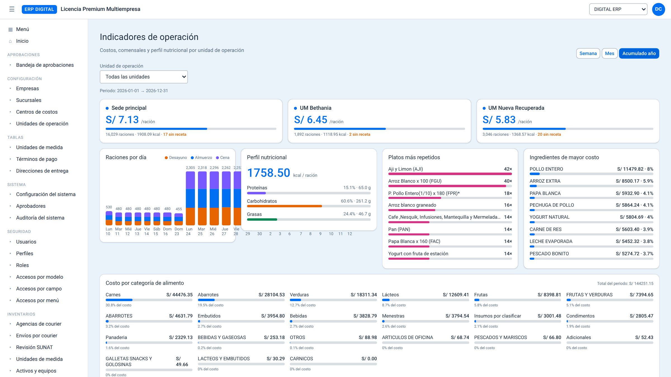Click the UM Bethania cost card
Viewport: 671px width, 377px height.
coord(379,121)
